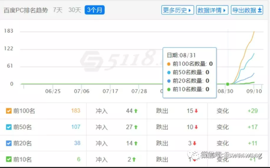
Task: Click the 09/10 date label on axis
Action: coord(254,91)
